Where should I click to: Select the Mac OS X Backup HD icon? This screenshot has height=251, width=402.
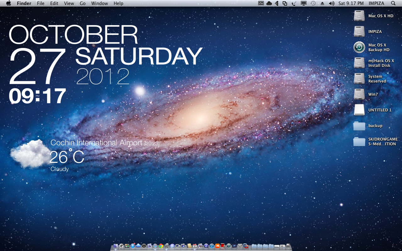coord(359,47)
